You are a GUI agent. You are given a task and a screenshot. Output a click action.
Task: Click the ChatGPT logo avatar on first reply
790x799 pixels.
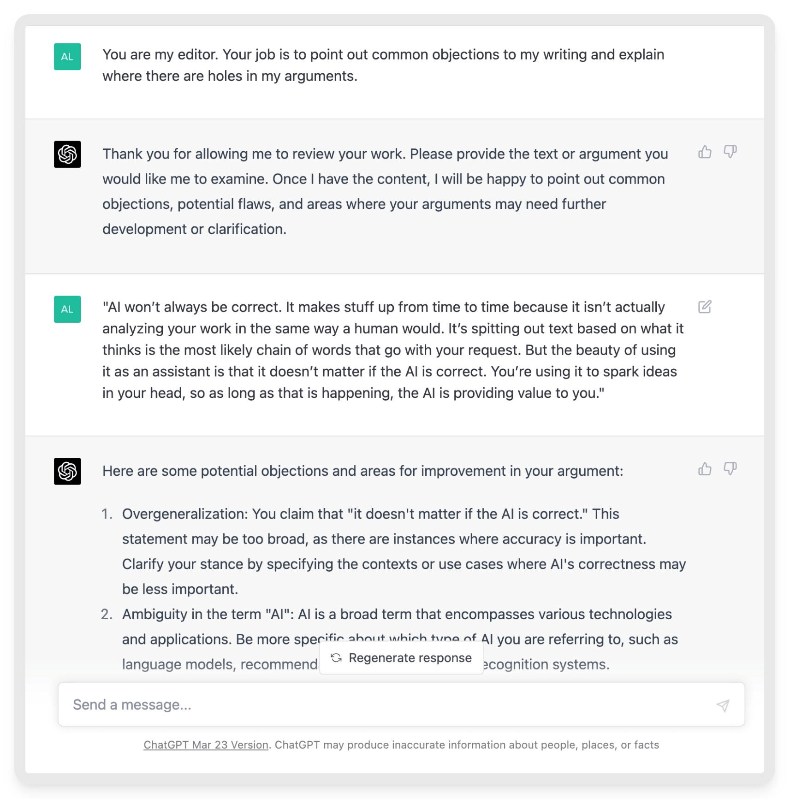pos(67,154)
